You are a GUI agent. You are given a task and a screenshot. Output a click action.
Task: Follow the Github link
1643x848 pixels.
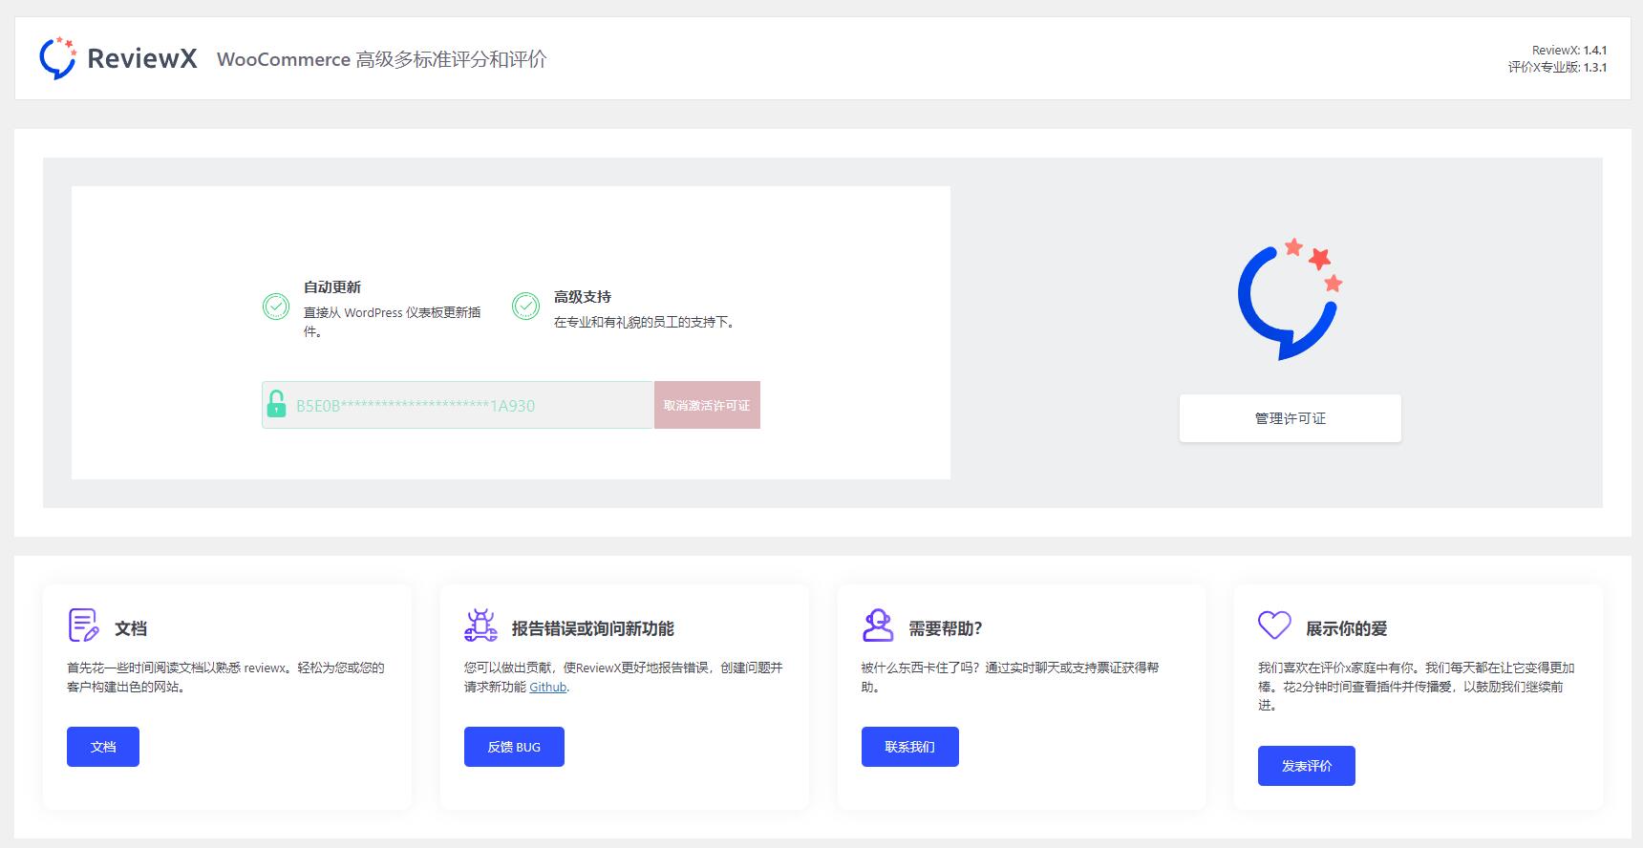click(548, 687)
